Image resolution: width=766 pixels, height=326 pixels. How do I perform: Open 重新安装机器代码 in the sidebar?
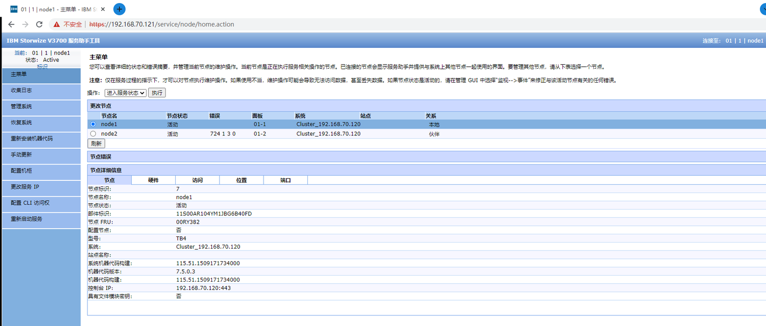41,139
